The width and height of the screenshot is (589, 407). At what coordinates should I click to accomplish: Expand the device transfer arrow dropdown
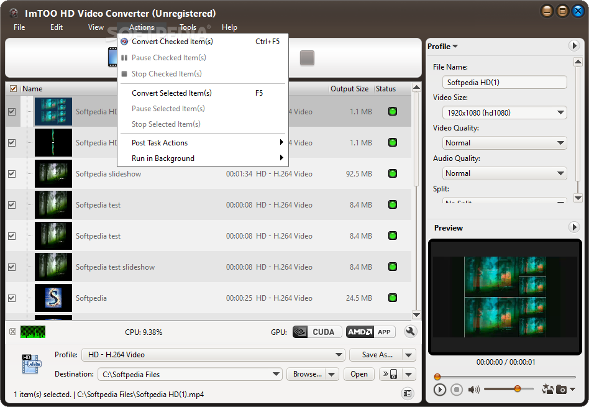click(x=409, y=374)
